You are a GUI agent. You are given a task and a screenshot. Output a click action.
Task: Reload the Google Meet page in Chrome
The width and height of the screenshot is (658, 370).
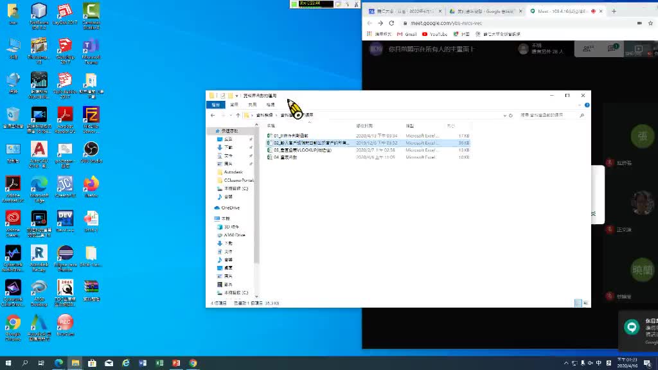391,24
